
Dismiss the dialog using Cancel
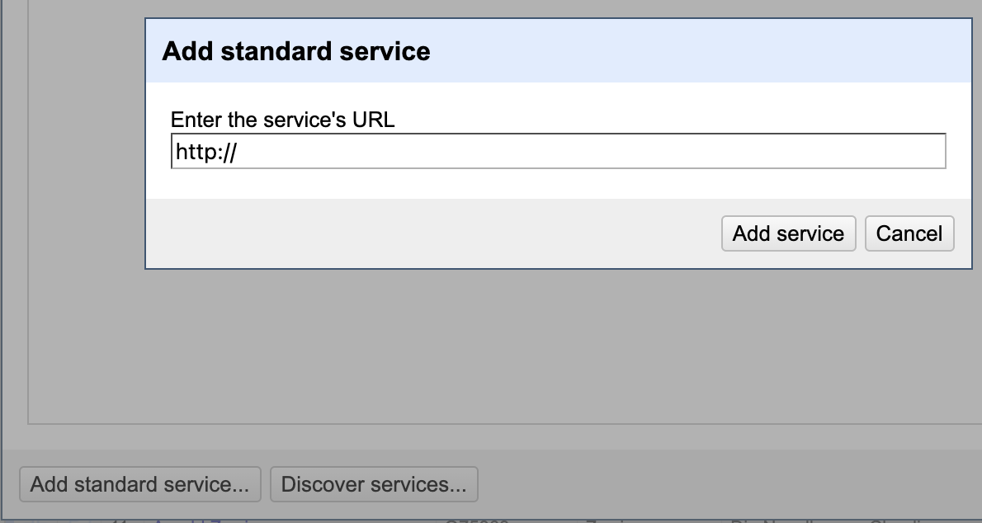pyautogui.click(x=909, y=233)
